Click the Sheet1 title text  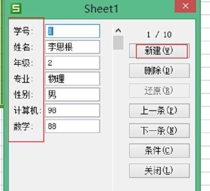(101, 9)
